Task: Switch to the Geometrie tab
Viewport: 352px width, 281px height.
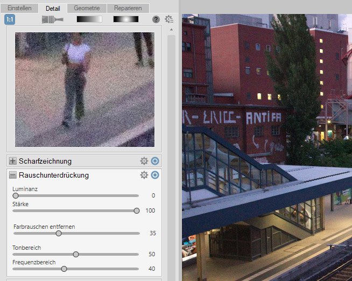Action: 87,9
